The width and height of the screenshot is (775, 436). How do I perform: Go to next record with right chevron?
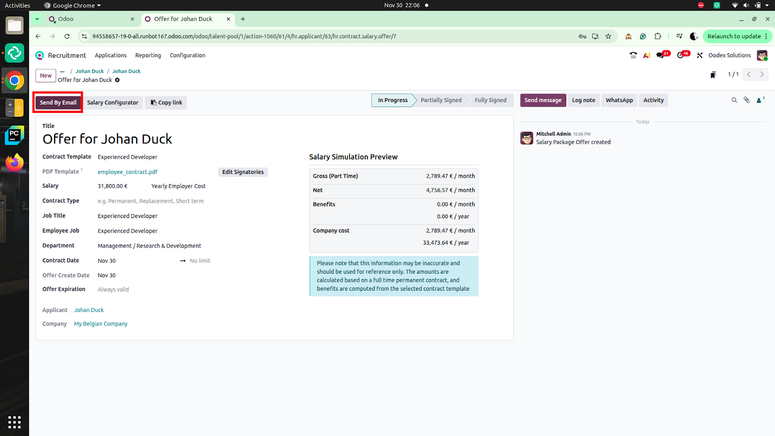tap(762, 75)
